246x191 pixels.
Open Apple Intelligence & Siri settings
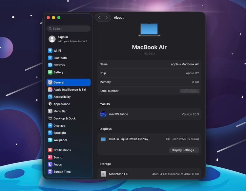click(x=69, y=90)
